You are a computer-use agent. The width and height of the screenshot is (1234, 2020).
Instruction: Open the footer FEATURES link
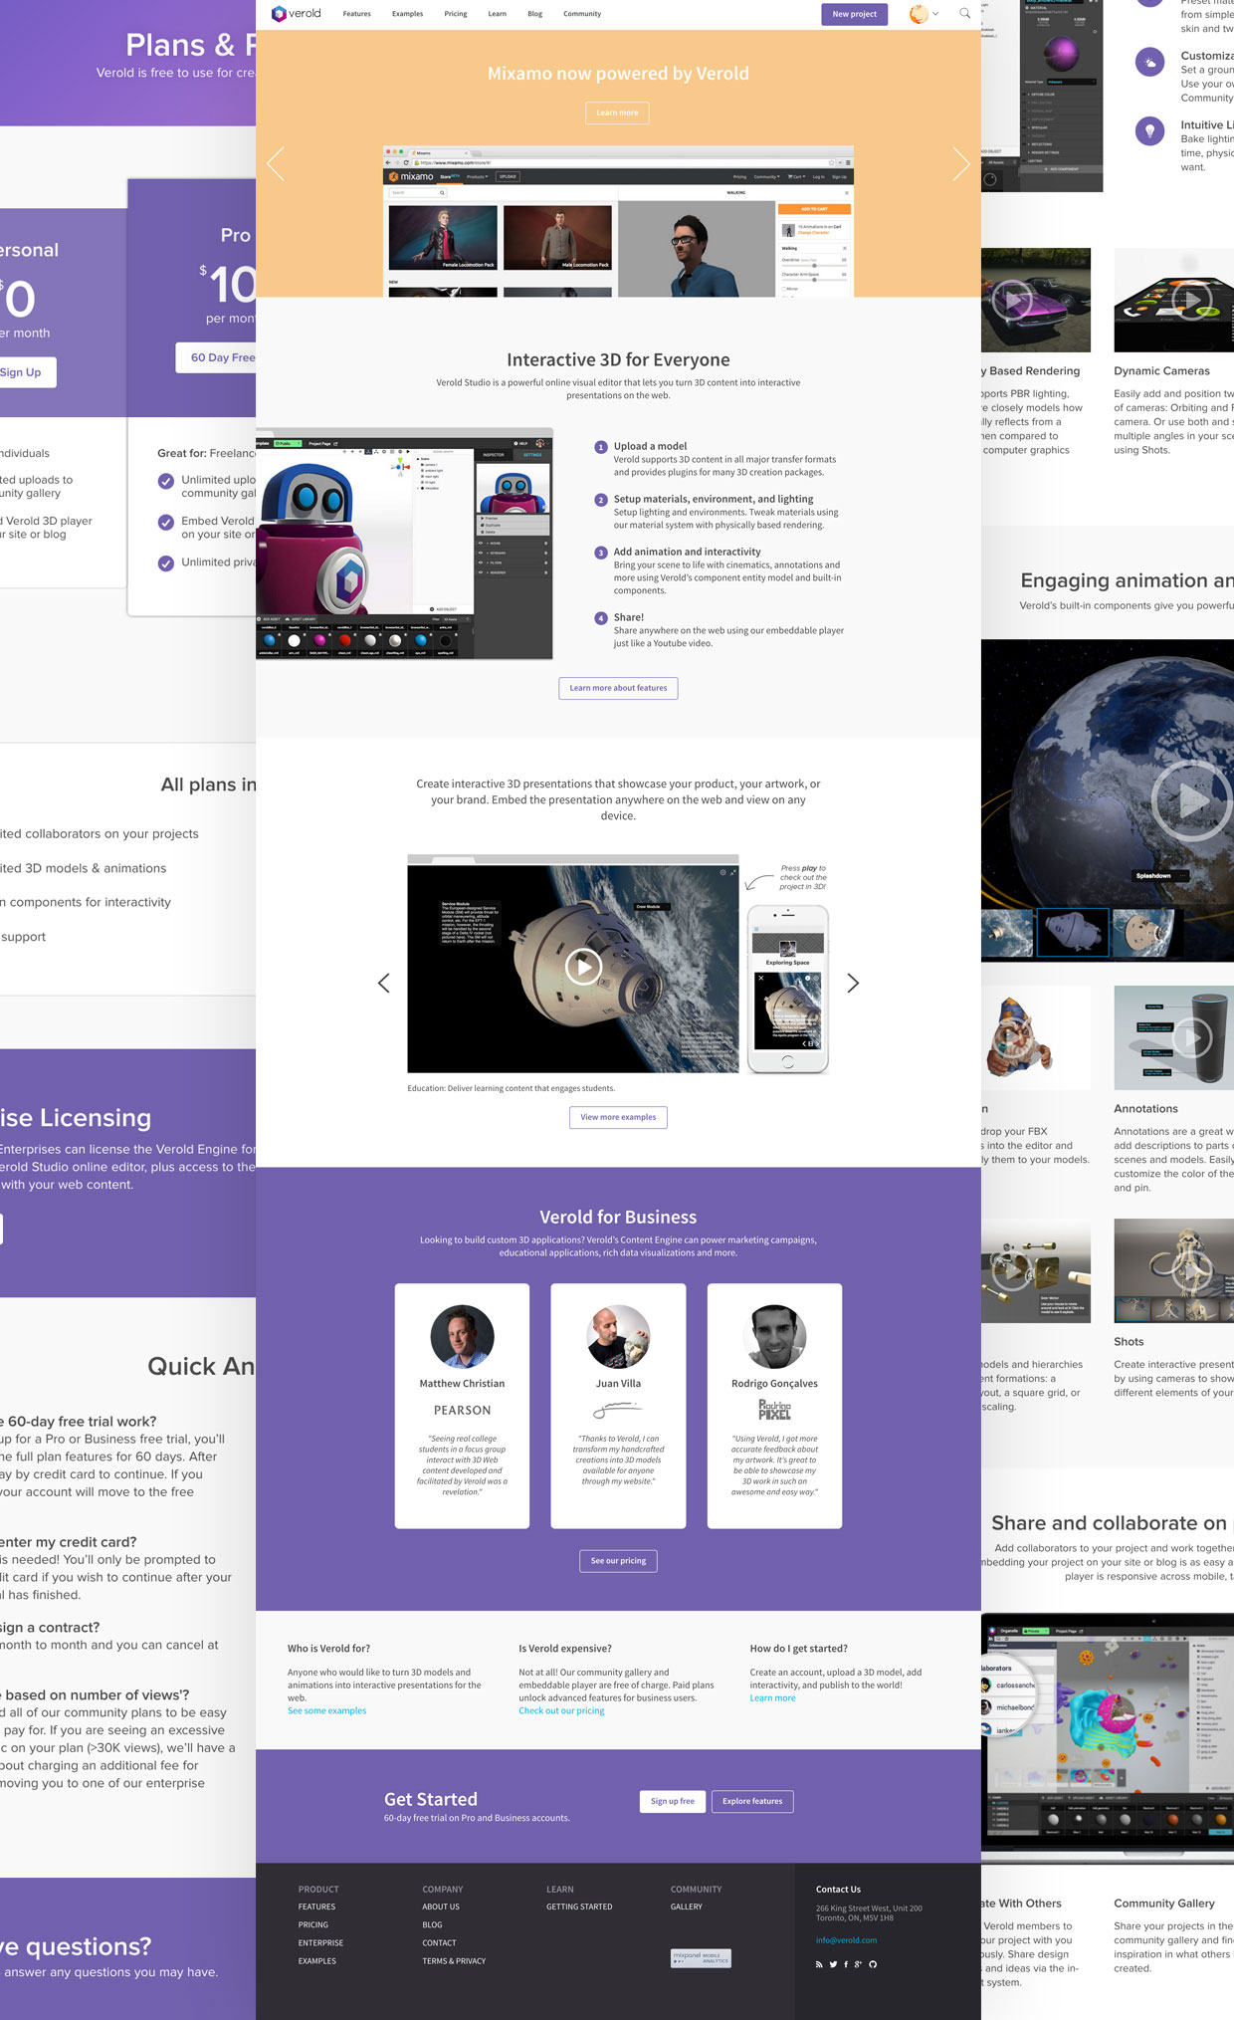(316, 1907)
